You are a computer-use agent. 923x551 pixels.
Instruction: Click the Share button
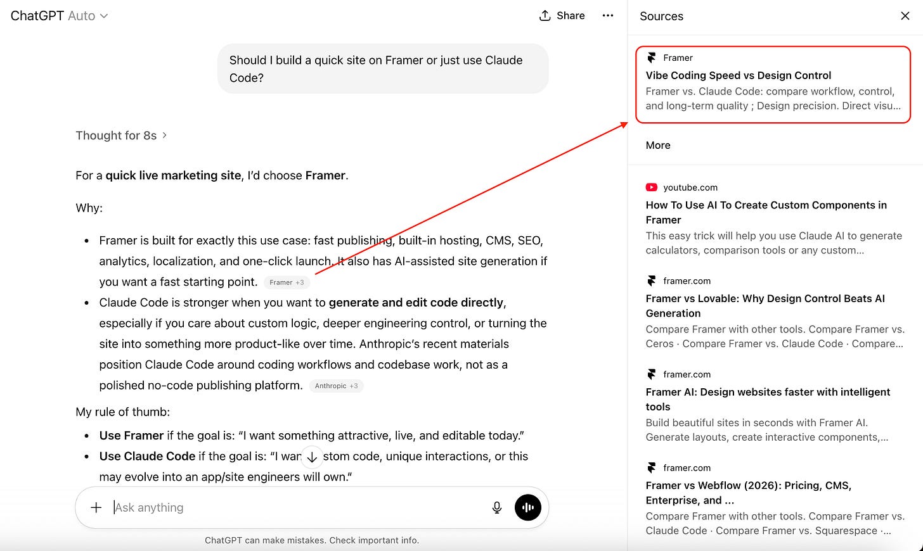pos(562,16)
